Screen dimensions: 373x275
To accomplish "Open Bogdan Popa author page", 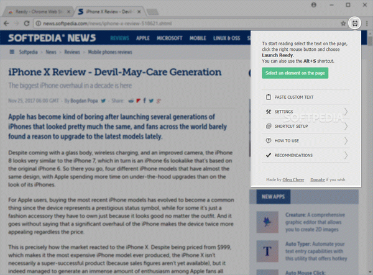I will tap(84, 101).
